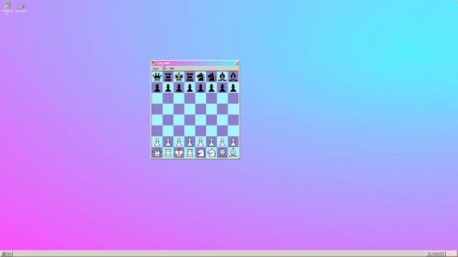Viewport: 458px width, 257px height.
Task: Select the black knight next to the bishop
Action: pos(212,77)
